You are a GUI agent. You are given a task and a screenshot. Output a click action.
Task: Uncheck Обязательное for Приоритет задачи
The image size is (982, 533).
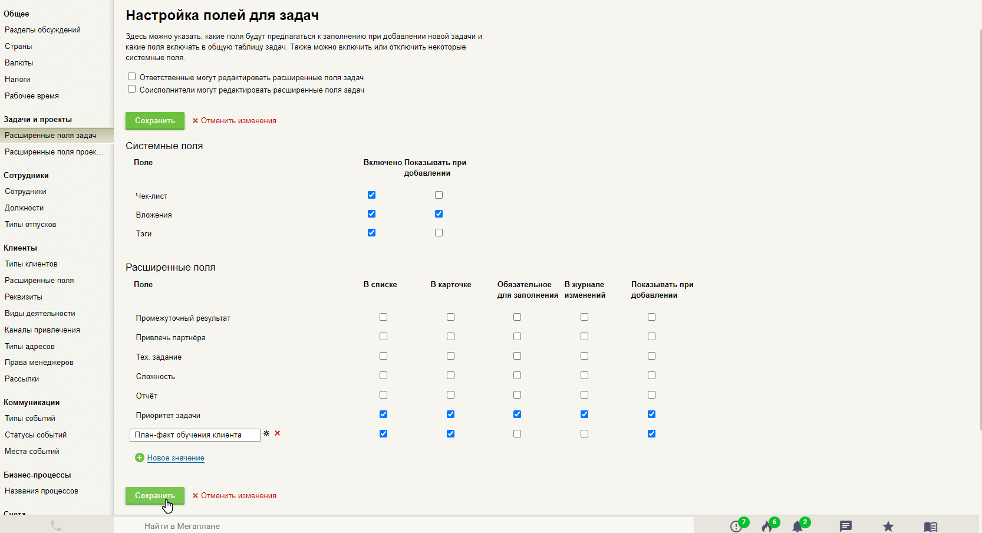518,414
